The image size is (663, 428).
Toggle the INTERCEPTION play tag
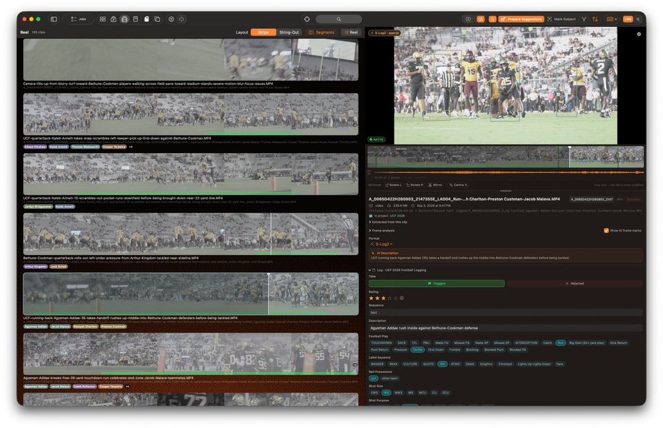tap(526, 343)
